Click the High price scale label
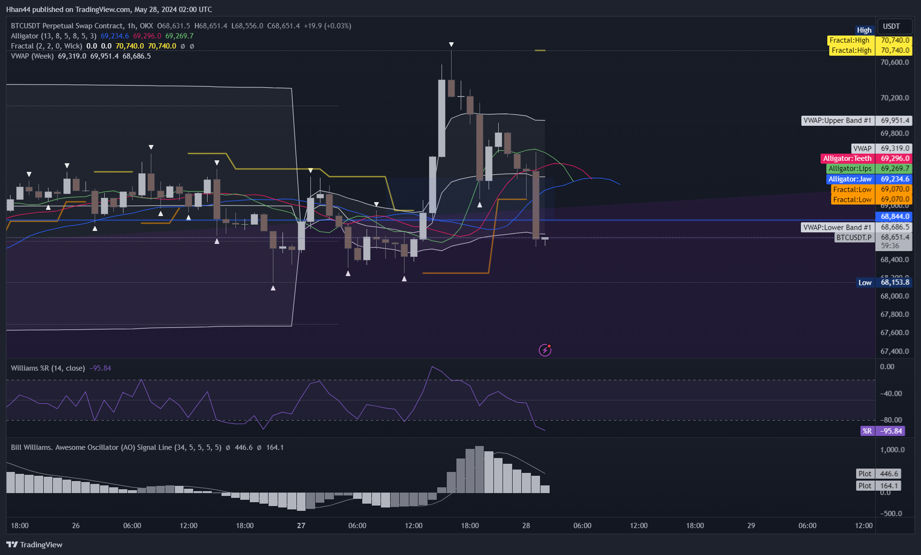This screenshot has width=921, height=555. [864, 30]
